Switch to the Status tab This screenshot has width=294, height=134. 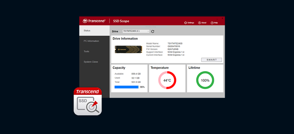click(87, 31)
